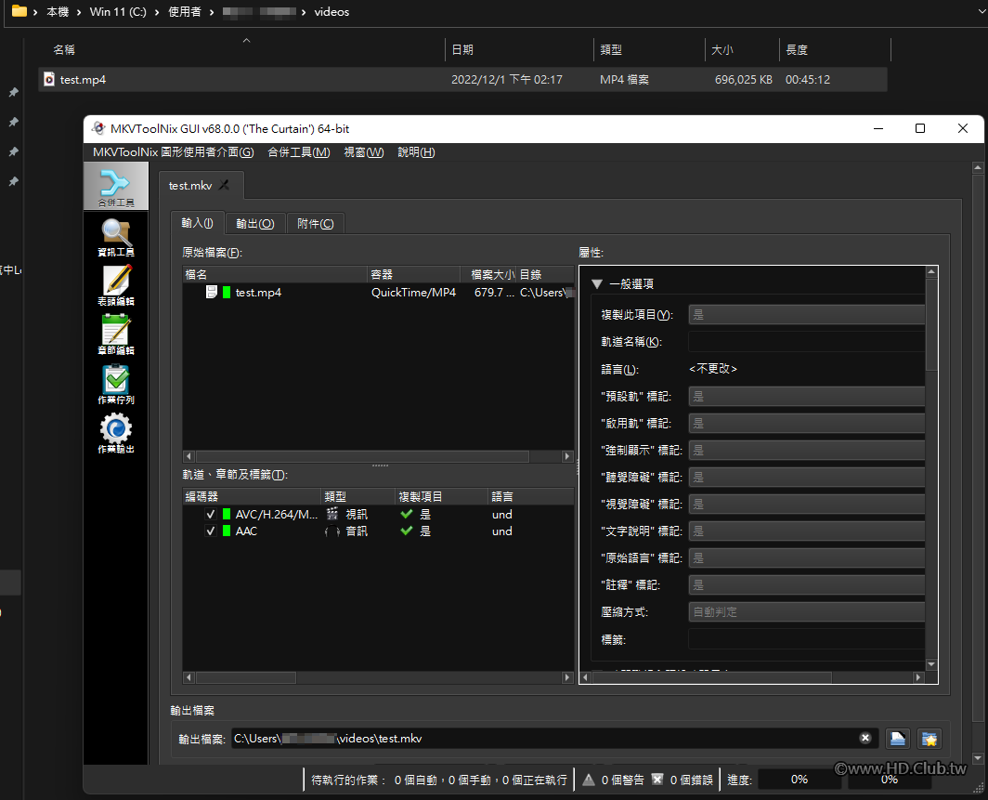Open the 資訊工具 info tool
Screen dimensions: 988x800
pos(115,237)
